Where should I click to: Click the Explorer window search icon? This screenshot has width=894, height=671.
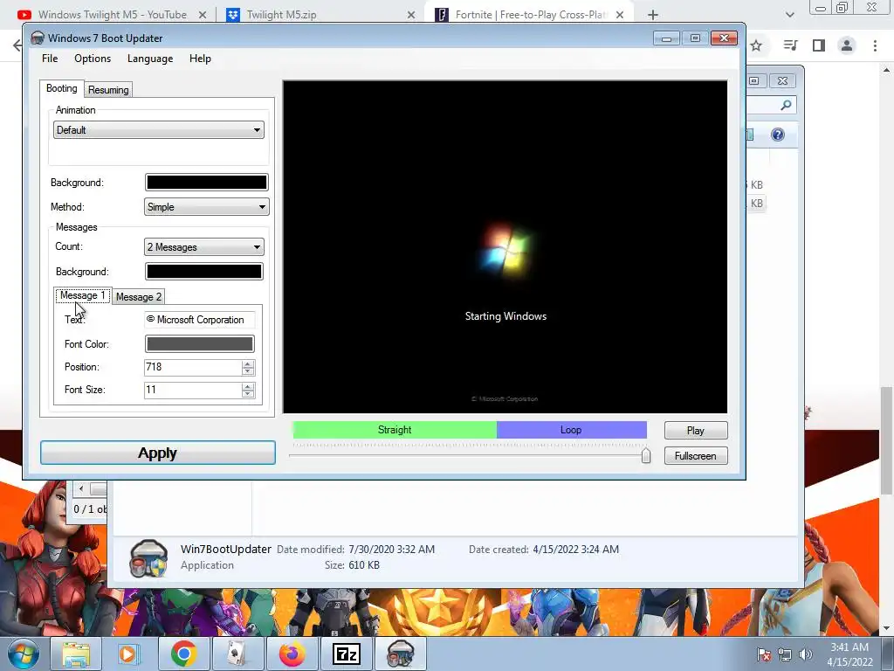coord(786,105)
